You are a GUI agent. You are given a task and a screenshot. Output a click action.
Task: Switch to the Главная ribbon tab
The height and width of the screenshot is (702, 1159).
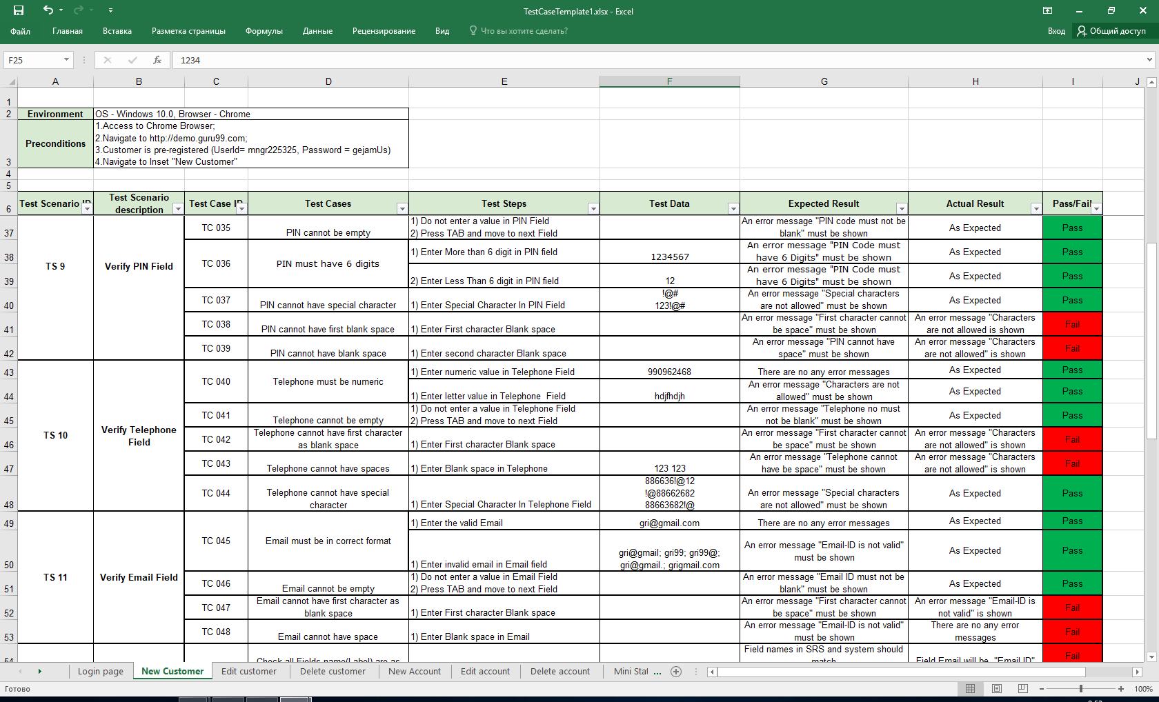click(x=68, y=31)
